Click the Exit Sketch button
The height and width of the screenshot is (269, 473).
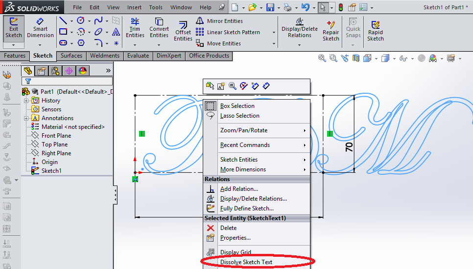pos(14,28)
